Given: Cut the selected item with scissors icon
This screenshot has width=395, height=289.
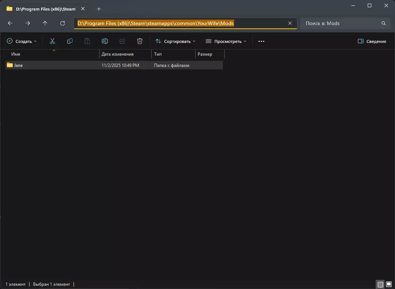Looking at the screenshot, I should [x=52, y=41].
